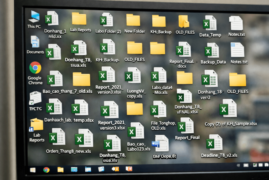Image resolution: width=269 pixels, height=180 pixels.
Task: Open the Backup_Data Excel file
Action: point(212,51)
